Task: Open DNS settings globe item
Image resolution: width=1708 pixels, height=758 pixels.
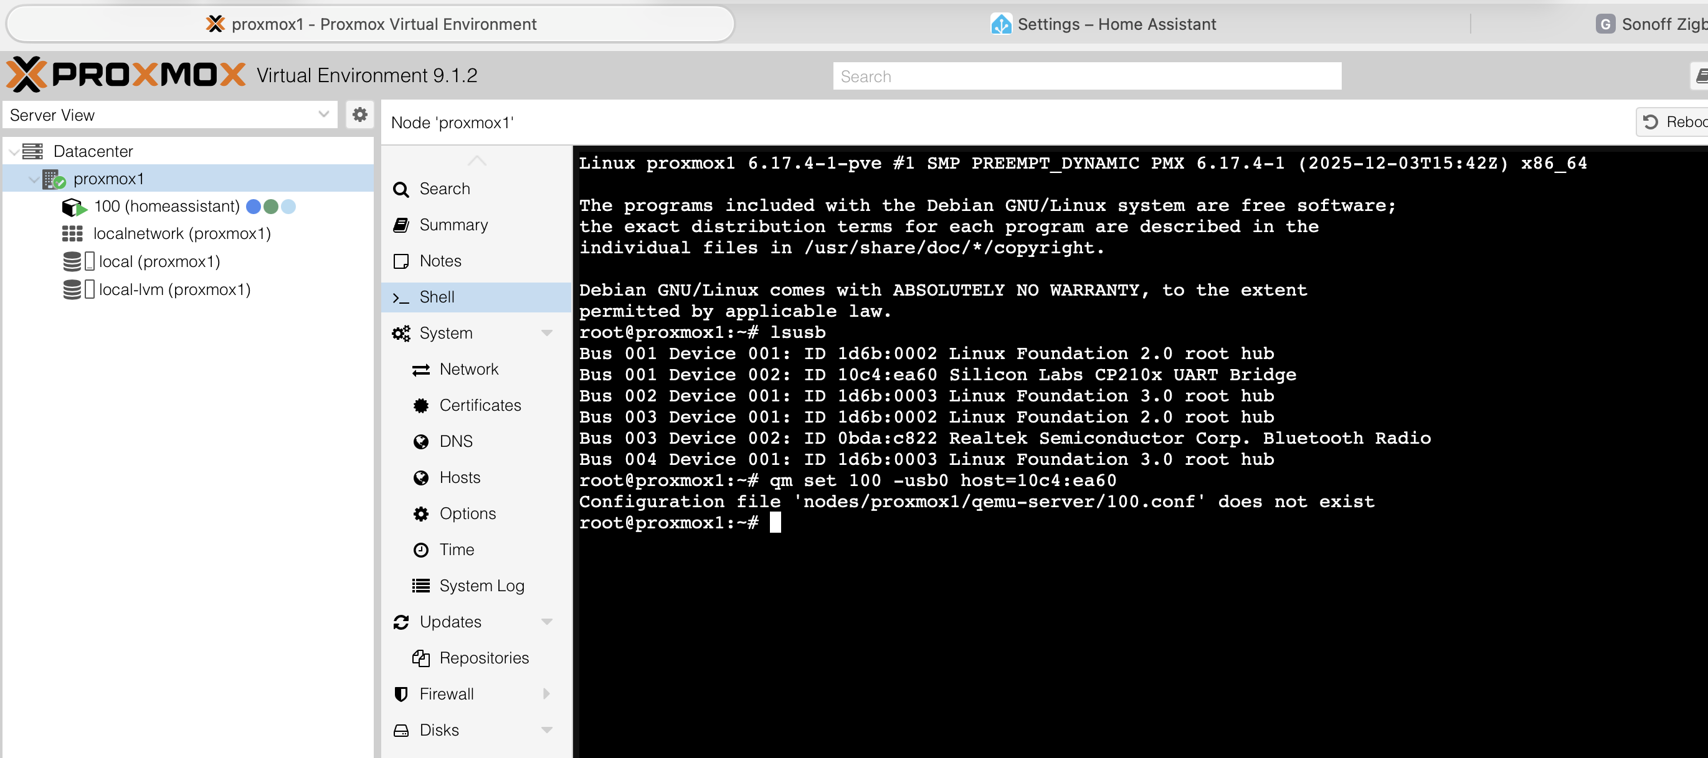Action: click(x=455, y=441)
